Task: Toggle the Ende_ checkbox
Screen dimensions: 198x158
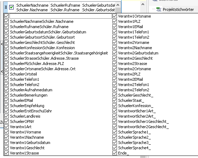Action: (115, 153)
